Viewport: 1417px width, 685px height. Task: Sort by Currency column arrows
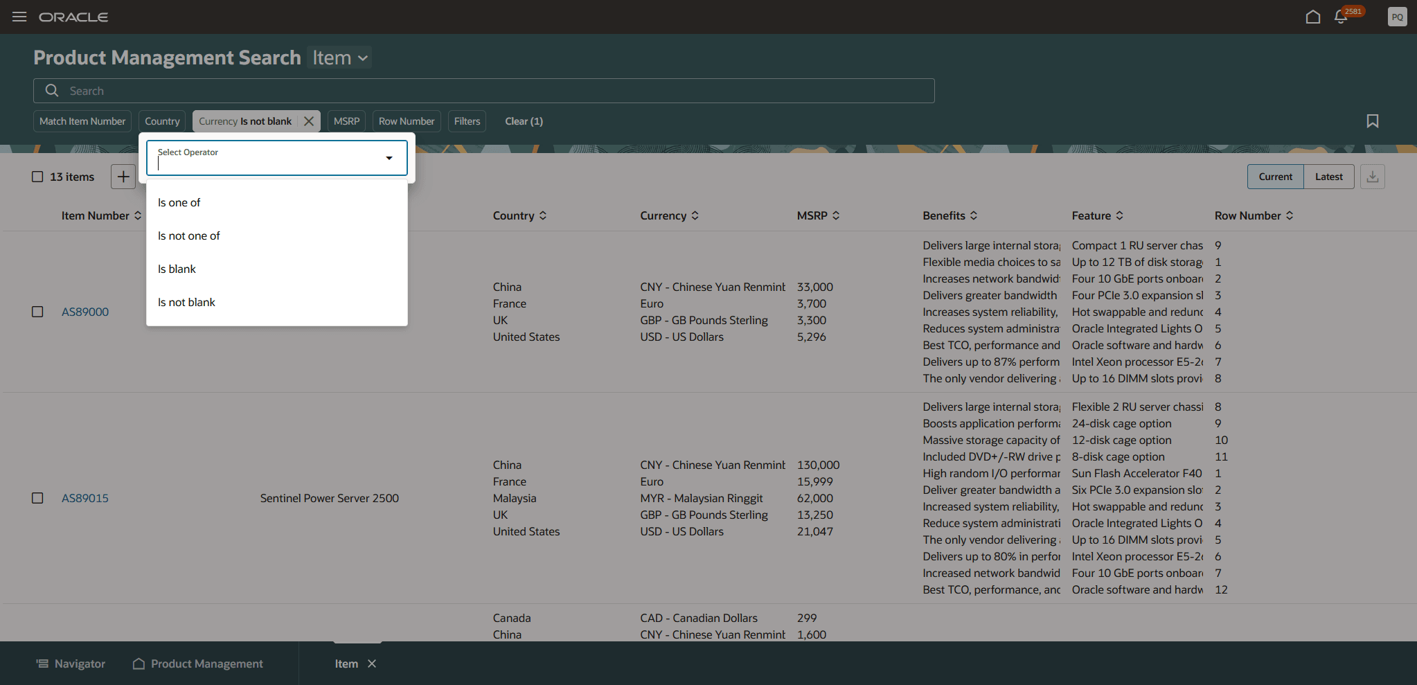(695, 215)
